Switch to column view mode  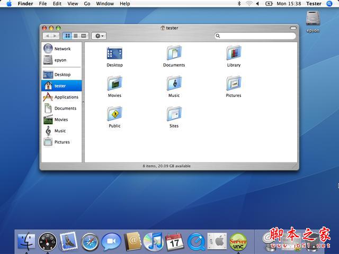(83, 35)
